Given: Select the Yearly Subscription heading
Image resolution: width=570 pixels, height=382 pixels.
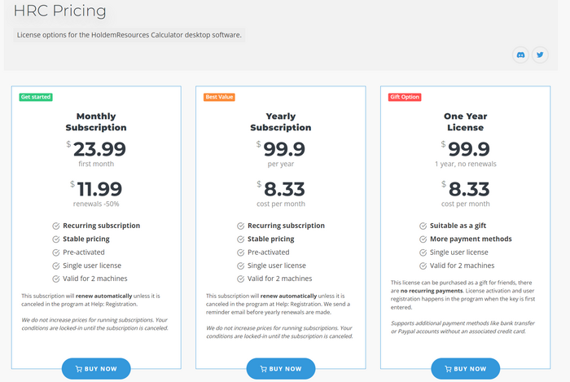Looking at the screenshot, I should coord(281,121).
